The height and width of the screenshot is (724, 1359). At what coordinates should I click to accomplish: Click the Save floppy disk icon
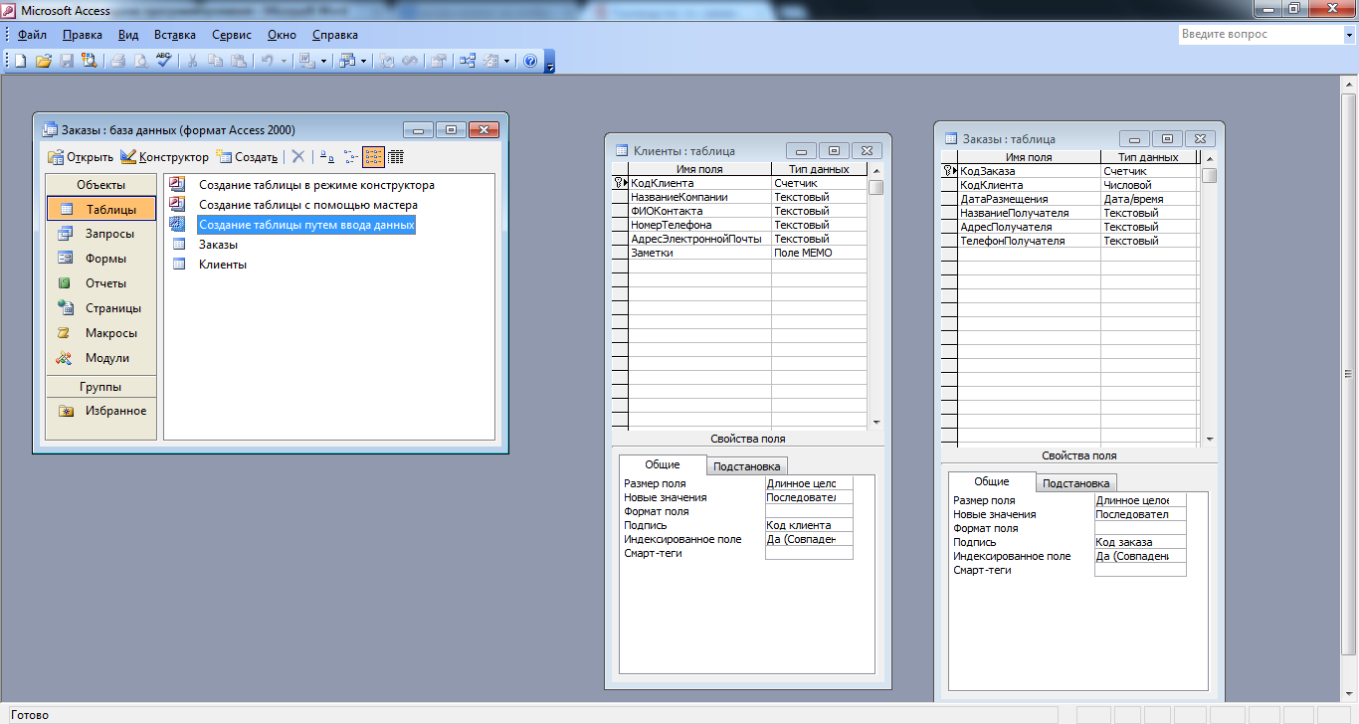click(67, 61)
